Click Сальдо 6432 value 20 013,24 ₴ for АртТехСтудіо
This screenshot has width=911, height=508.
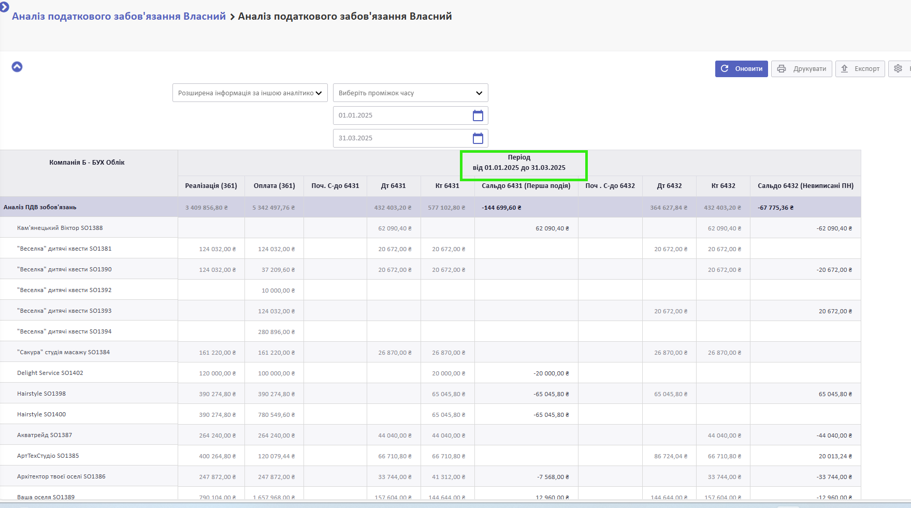click(x=835, y=456)
